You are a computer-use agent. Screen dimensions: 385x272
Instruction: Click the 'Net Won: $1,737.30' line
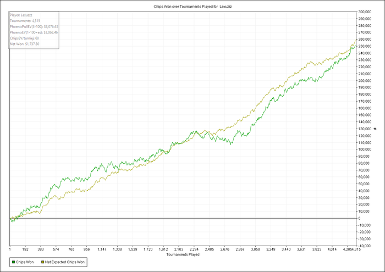[24, 44]
